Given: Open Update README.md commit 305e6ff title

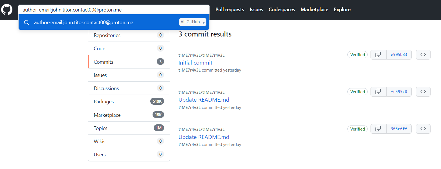Looking at the screenshot, I should [x=204, y=137].
